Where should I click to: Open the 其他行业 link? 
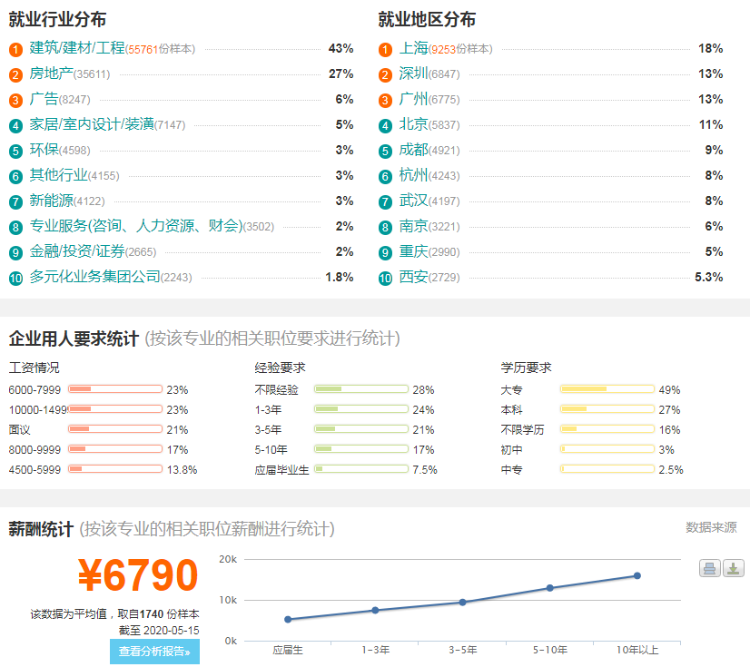(x=58, y=174)
